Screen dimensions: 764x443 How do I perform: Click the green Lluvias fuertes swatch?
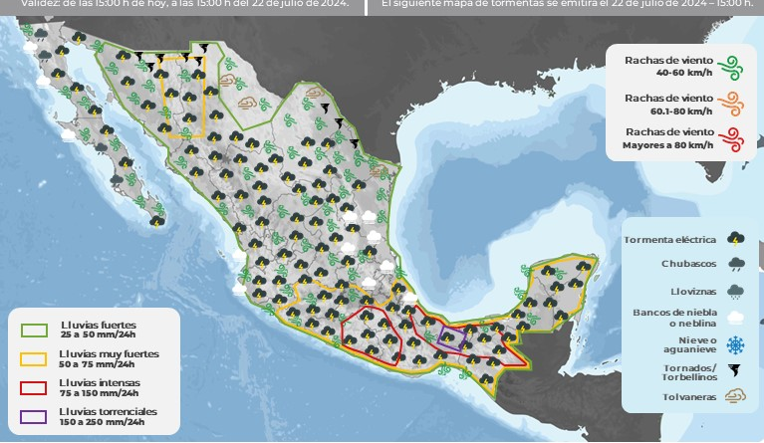click(x=35, y=330)
